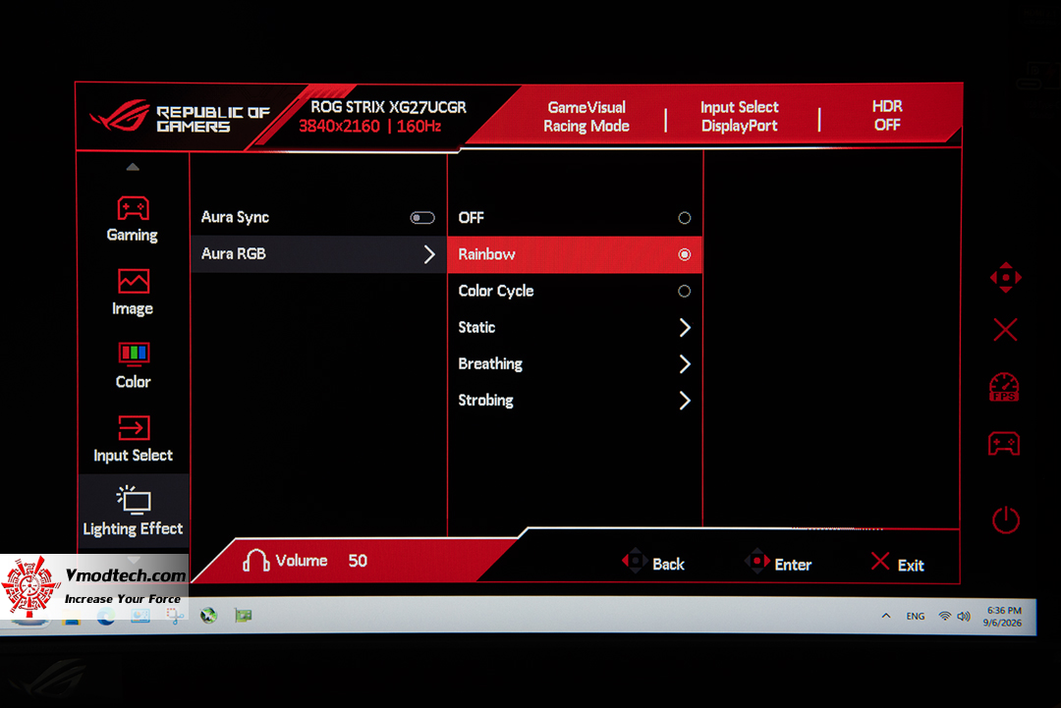This screenshot has width=1061, height=708.
Task: Choose the Breathing lighting label
Action: click(x=490, y=363)
